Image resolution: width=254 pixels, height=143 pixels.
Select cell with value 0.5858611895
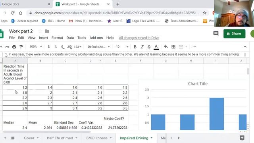65,128
